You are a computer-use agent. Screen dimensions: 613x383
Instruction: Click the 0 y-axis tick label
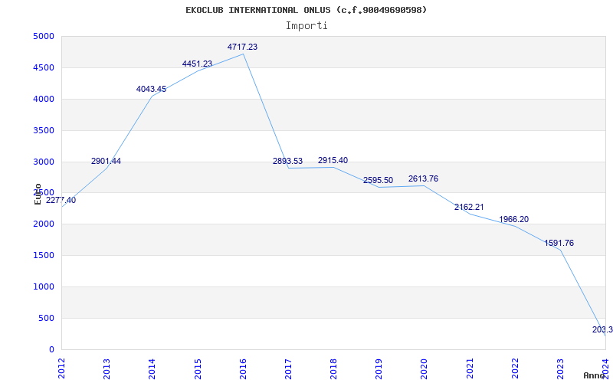[51, 350]
